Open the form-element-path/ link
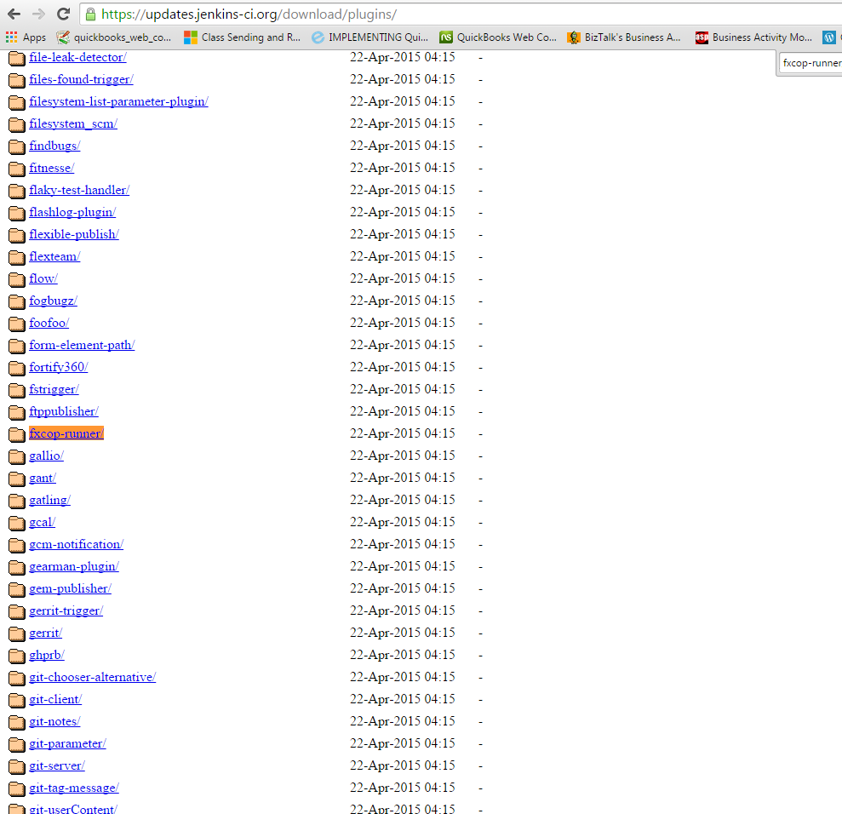The width and height of the screenshot is (842, 814). 83,345
